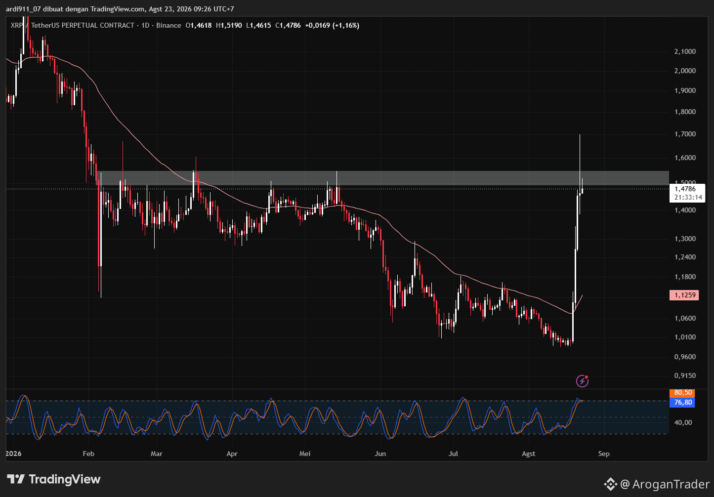Select the gray resistance zone rectangle
Image resolution: width=714 pixels, height=497 pixels.
382,178
